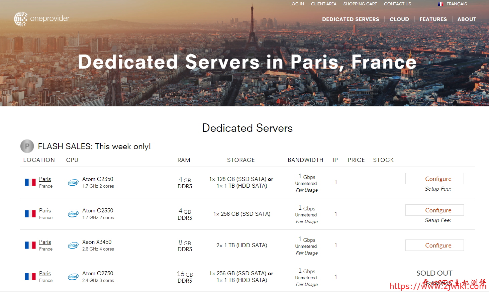Screen dimensions: 489x292
Task: Click the Intel logo beside Xeon X3450
Action: pos(73,246)
